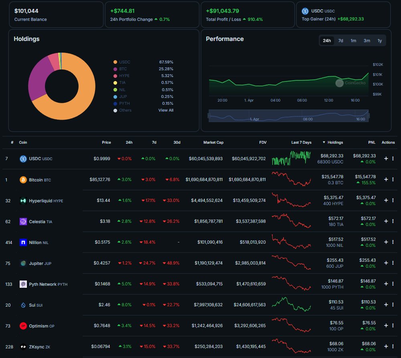The image size is (401, 358).
Task: Open Hyperliquid HYPE coin name link
Action: (46, 201)
